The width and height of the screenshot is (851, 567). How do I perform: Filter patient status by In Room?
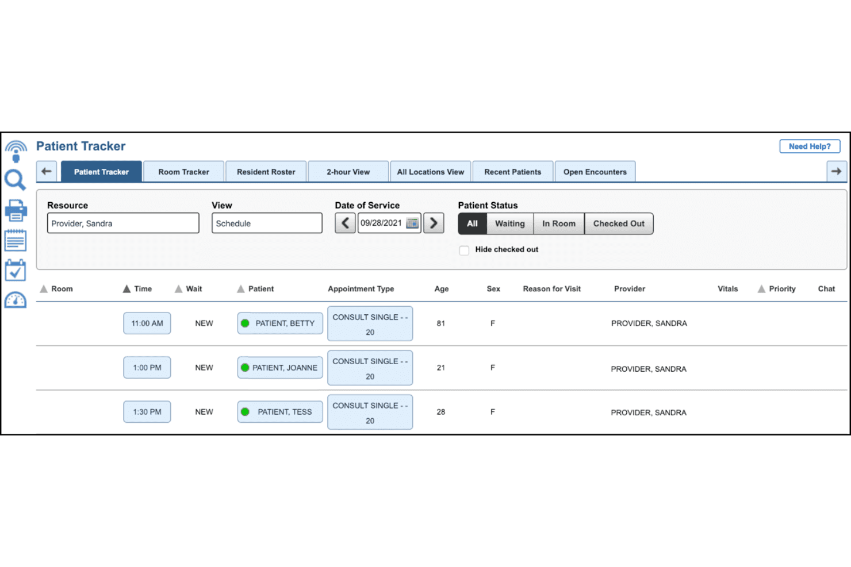pos(559,223)
